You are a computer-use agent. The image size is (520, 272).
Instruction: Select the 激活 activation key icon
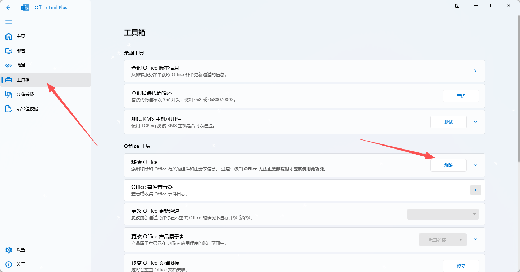(8, 65)
